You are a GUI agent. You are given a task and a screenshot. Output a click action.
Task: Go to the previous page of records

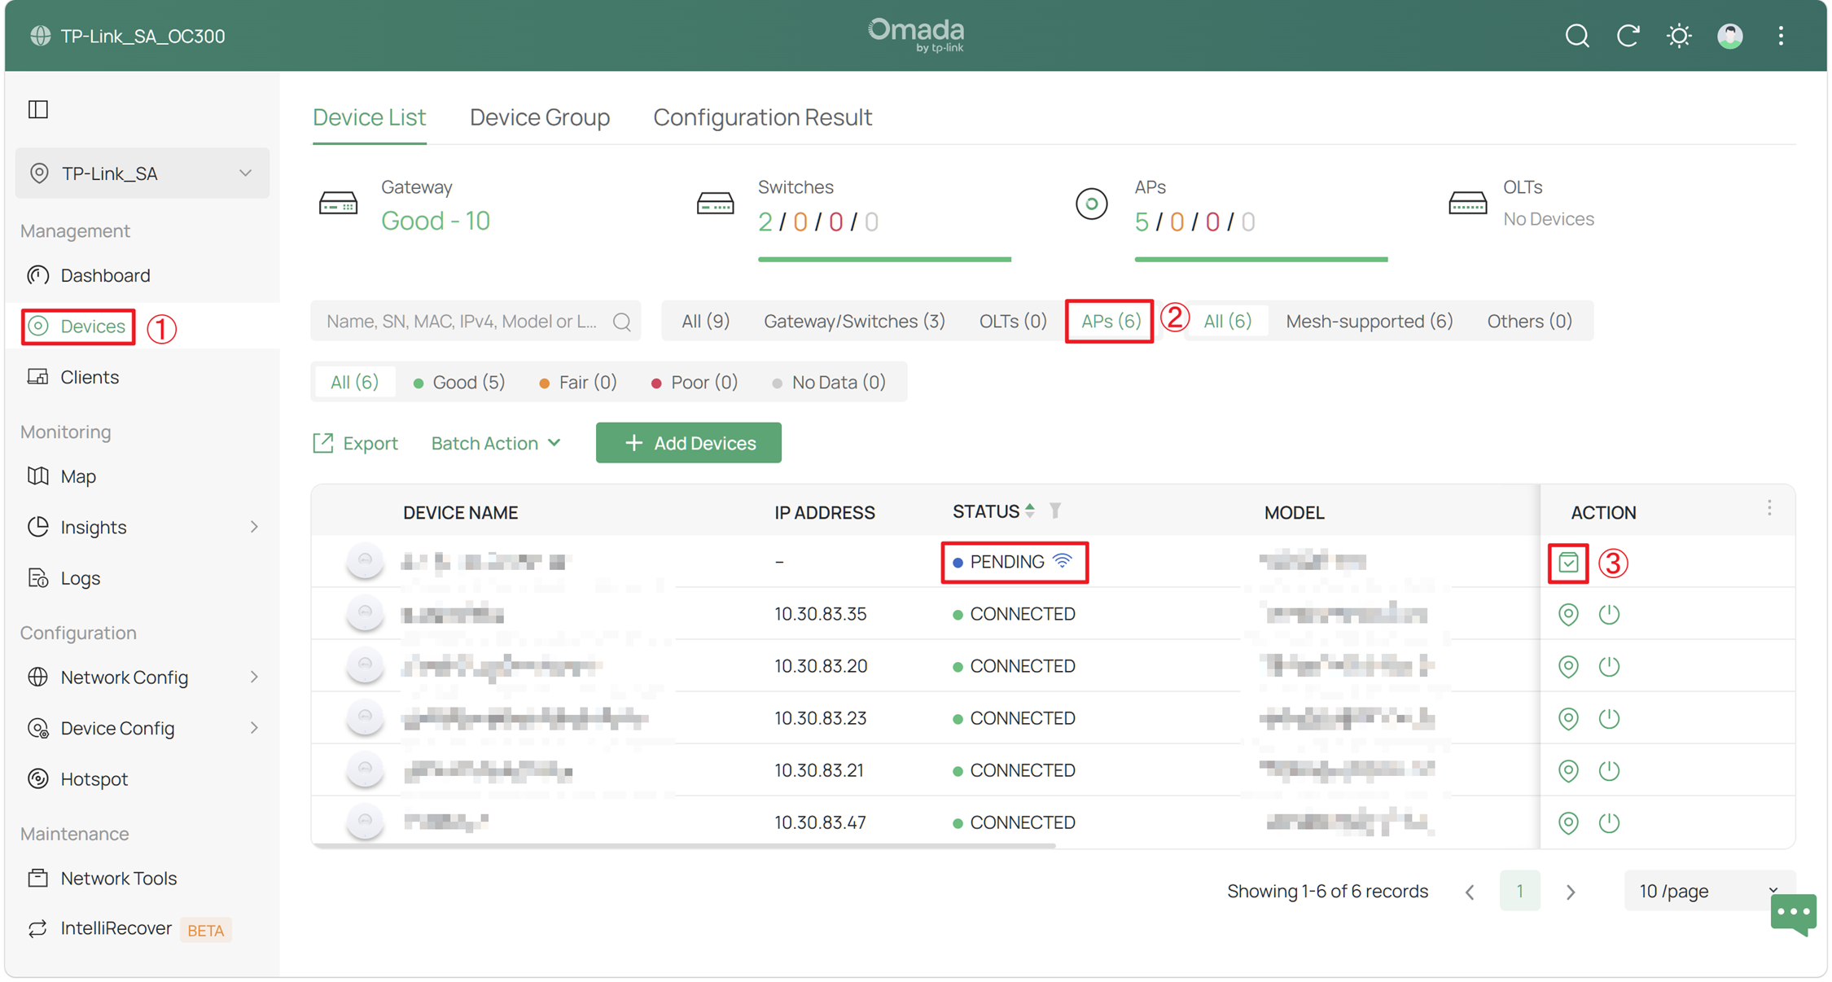pyautogui.click(x=1470, y=892)
